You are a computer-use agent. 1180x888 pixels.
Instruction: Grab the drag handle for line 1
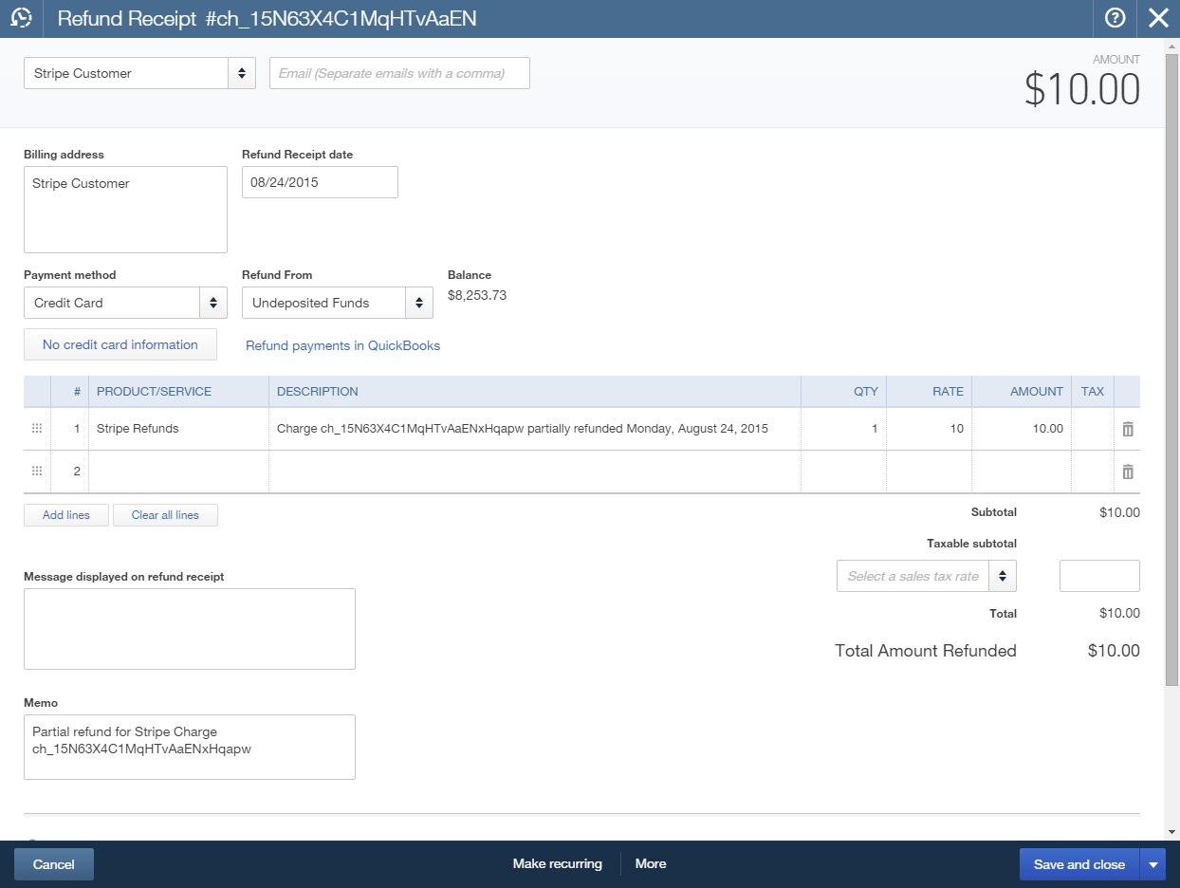(x=37, y=429)
